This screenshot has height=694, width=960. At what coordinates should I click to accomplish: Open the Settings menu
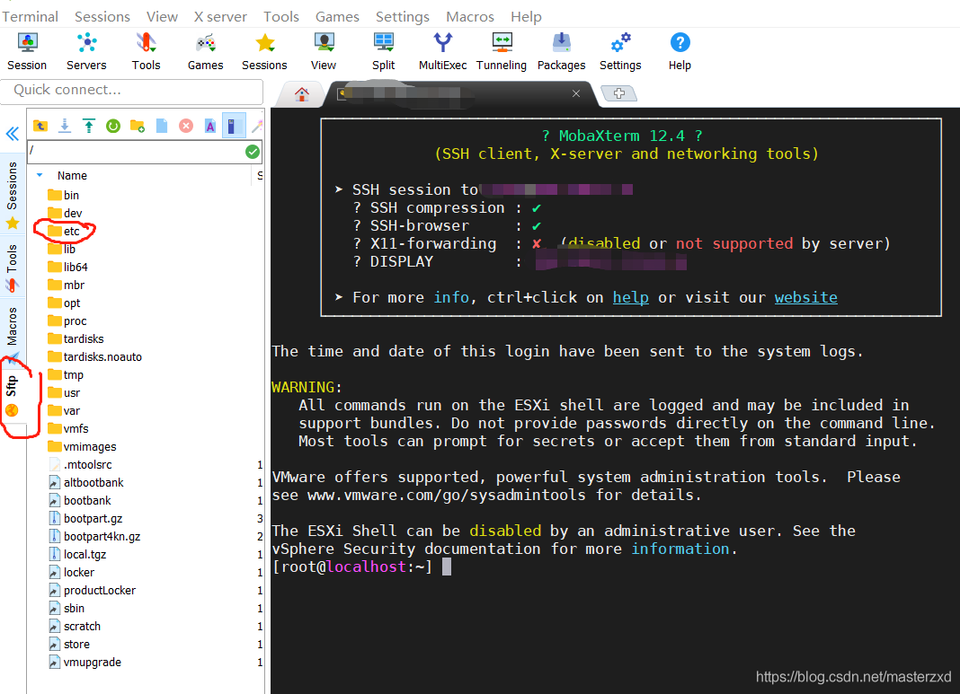[402, 16]
